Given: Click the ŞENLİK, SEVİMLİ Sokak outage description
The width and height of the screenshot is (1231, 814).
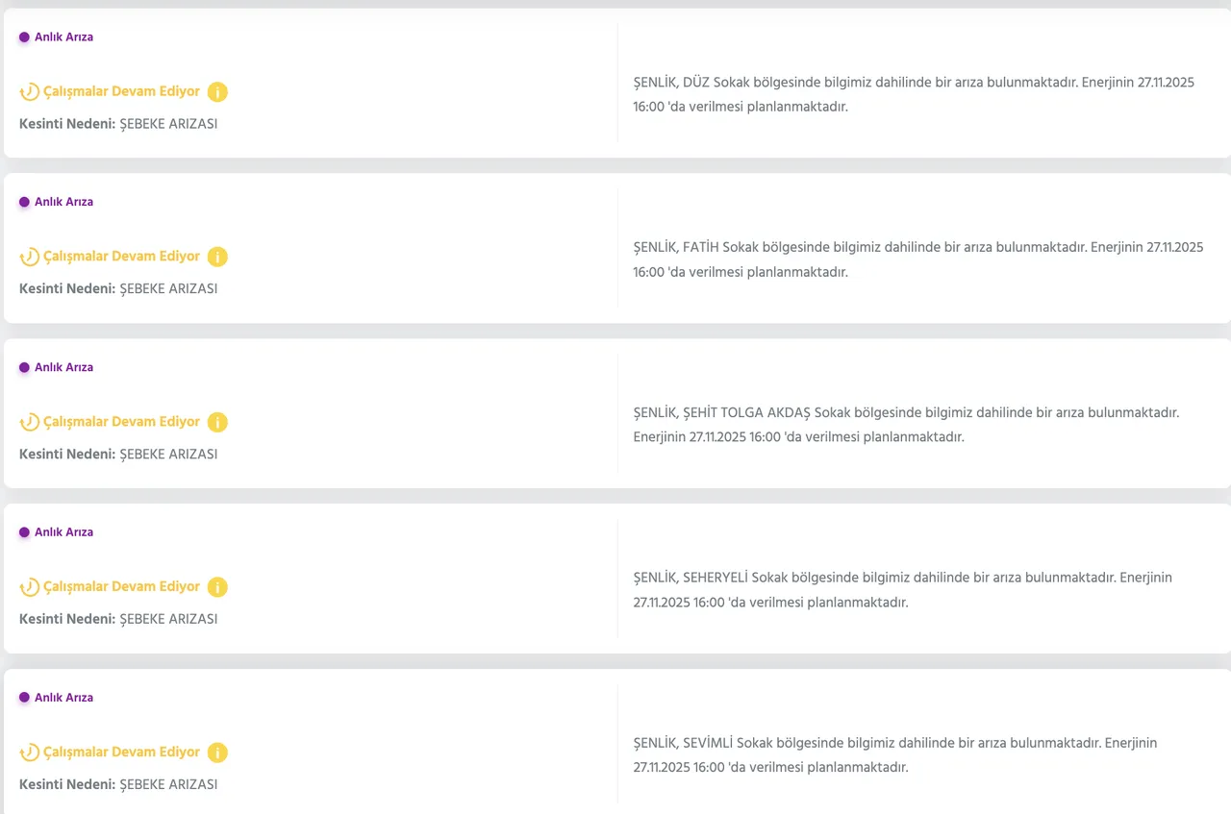Looking at the screenshot, I should coord(894,755).
